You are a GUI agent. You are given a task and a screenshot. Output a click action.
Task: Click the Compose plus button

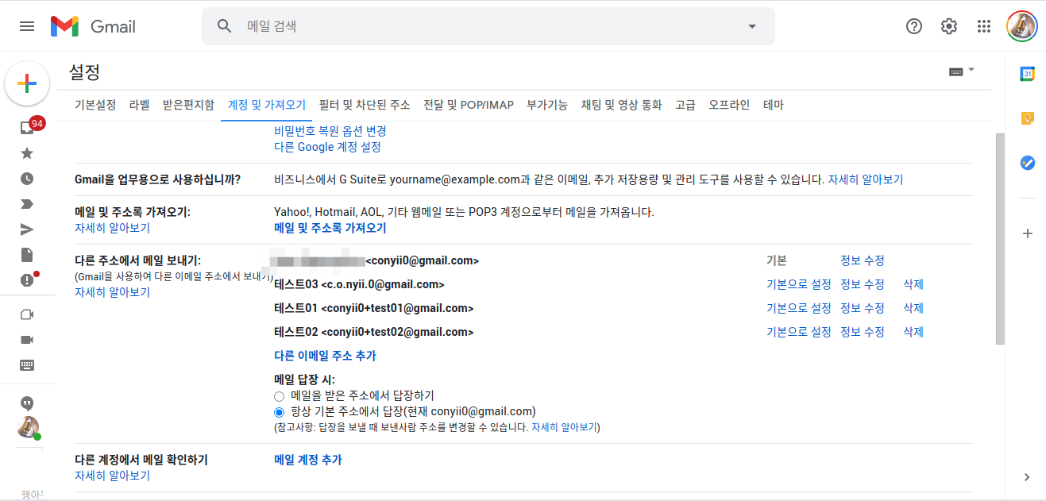coord(27,83)
